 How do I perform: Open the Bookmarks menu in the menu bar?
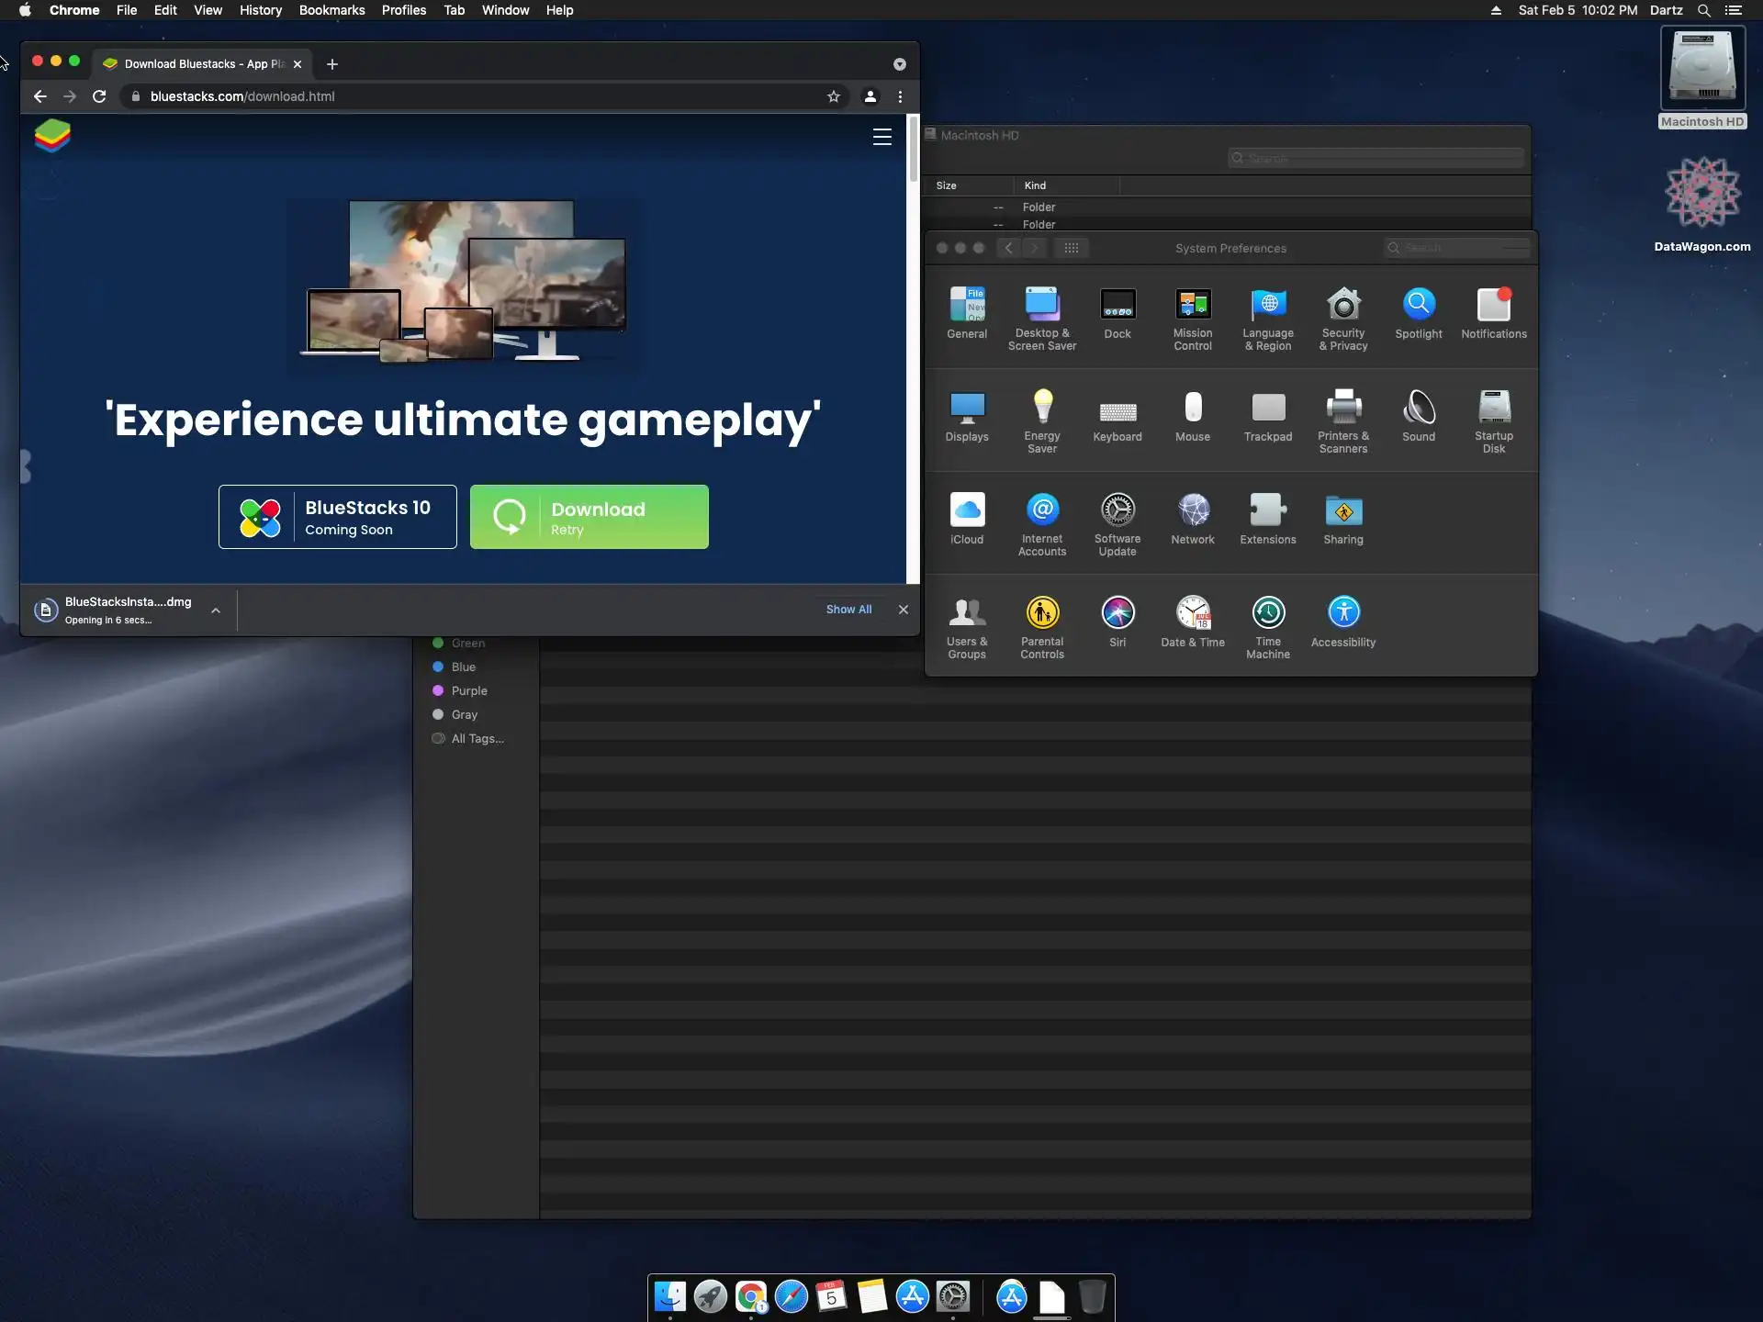(331, 10)
